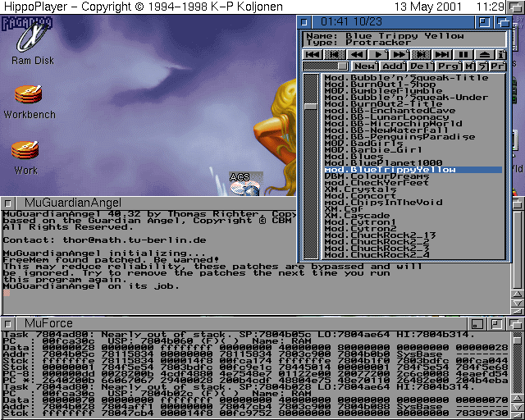Select Mod.ChuckRock2_3 in playlist
This screenshot has width=525, height=420.
pyautogui.click(x=413, y=249)
